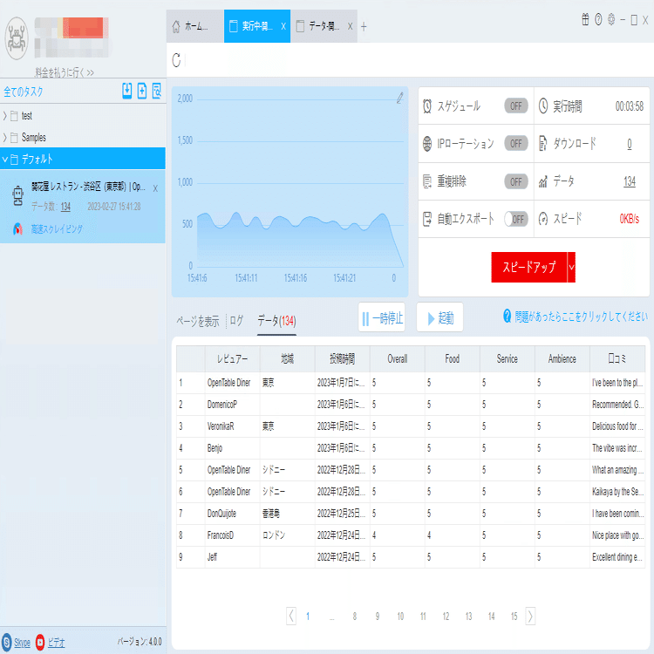Click the 起動 start button
This screenshot has width=654, height=654.
pyautogui.click(x=439, y=317)
